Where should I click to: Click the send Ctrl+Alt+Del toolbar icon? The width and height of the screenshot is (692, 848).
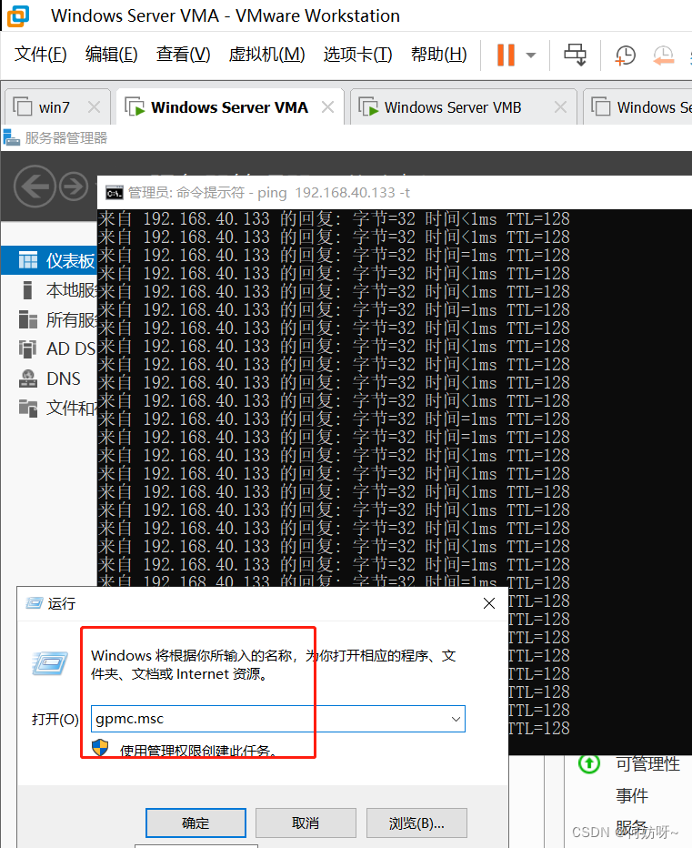[575, 55]
